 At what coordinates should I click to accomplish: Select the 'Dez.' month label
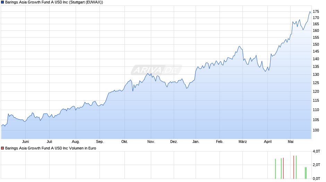pos(174,142)
